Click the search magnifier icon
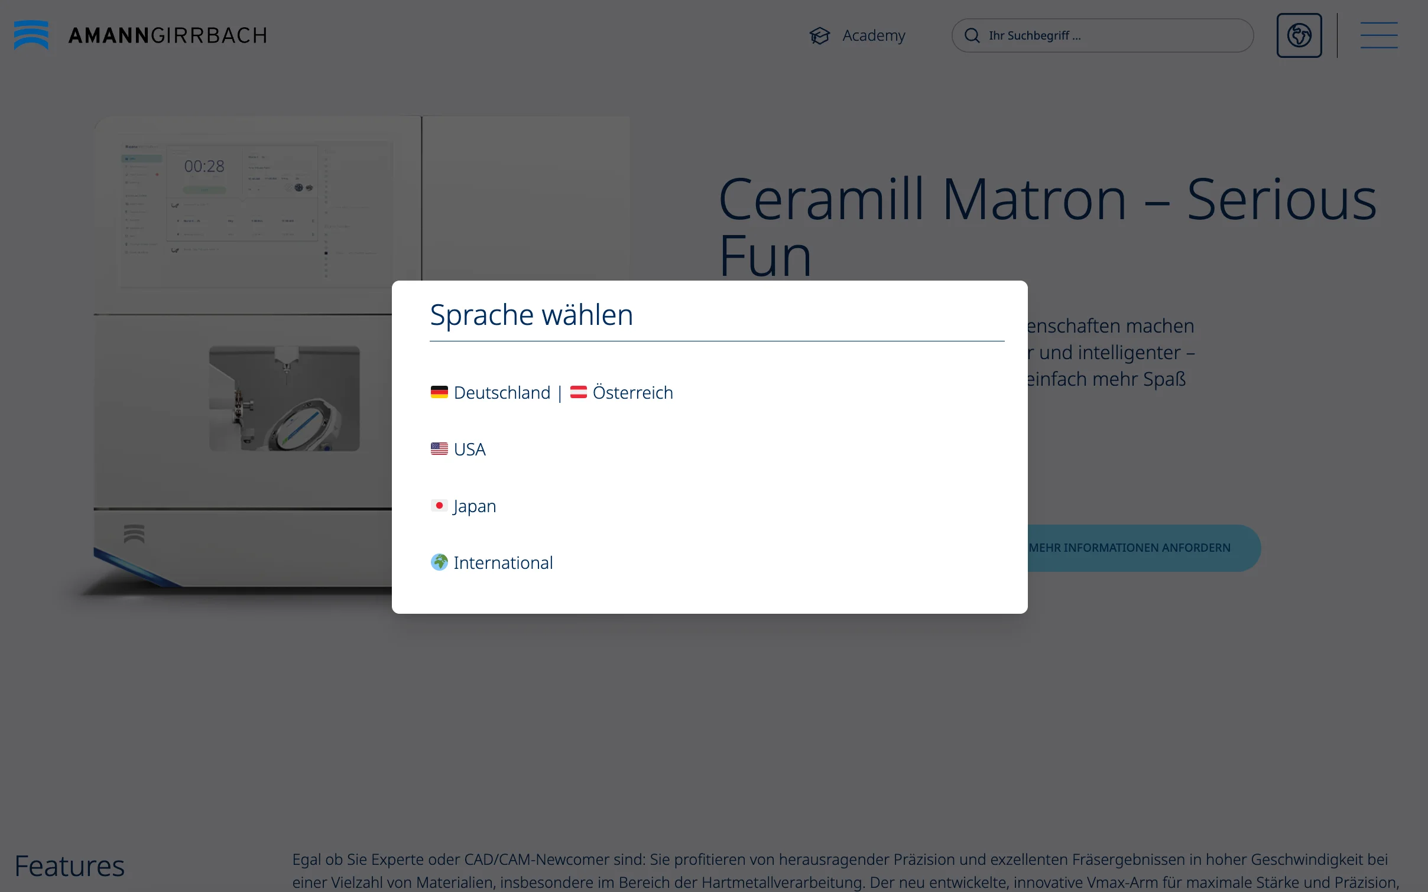Screen dimensions: 1428x892 click(x=972, y=35)
